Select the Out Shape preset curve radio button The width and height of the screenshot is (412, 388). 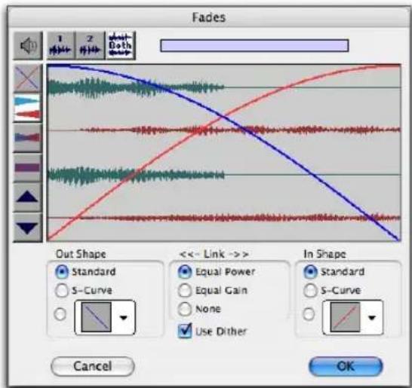[60, 314]
